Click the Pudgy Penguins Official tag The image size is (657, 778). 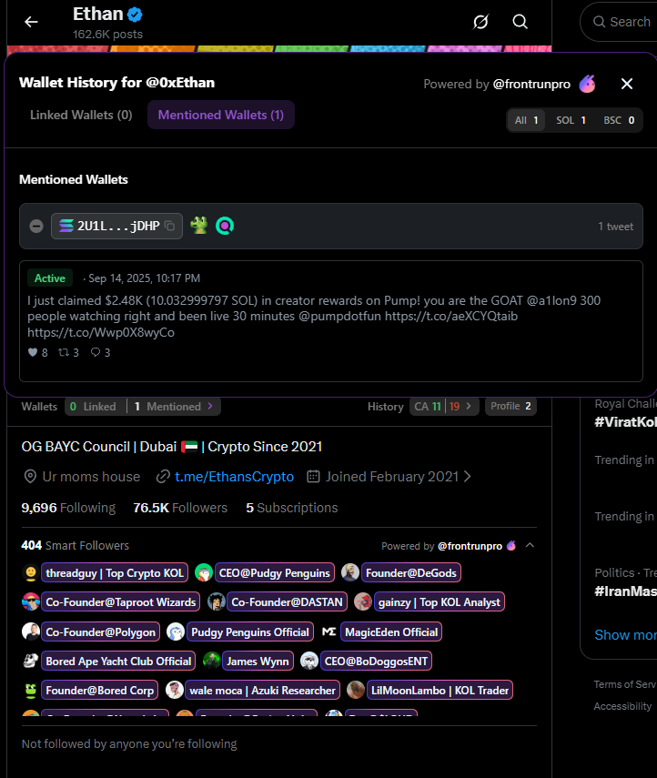tap(250, 631)
